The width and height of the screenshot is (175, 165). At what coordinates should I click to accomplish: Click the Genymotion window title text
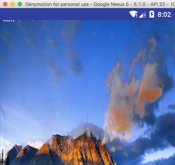click(x=100, y=4)
